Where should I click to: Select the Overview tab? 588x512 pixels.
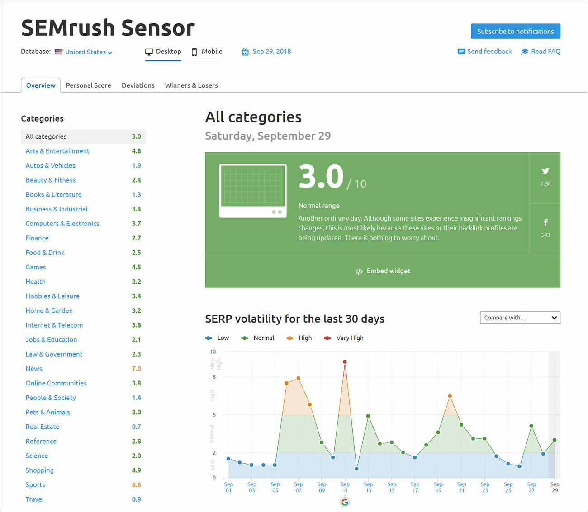point(41,85)
